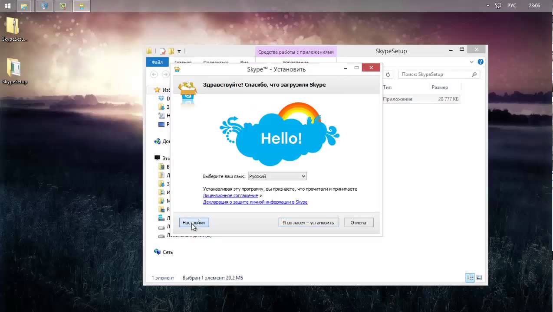This screenshot has width=553, height=312.
Task: Click Explorer back navigation arrow
Action: click(154, 75)
